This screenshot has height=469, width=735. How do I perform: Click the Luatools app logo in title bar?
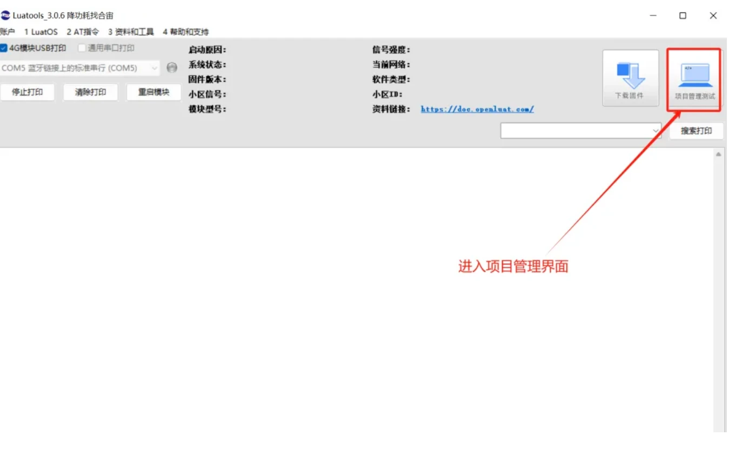tap(5, 15)
